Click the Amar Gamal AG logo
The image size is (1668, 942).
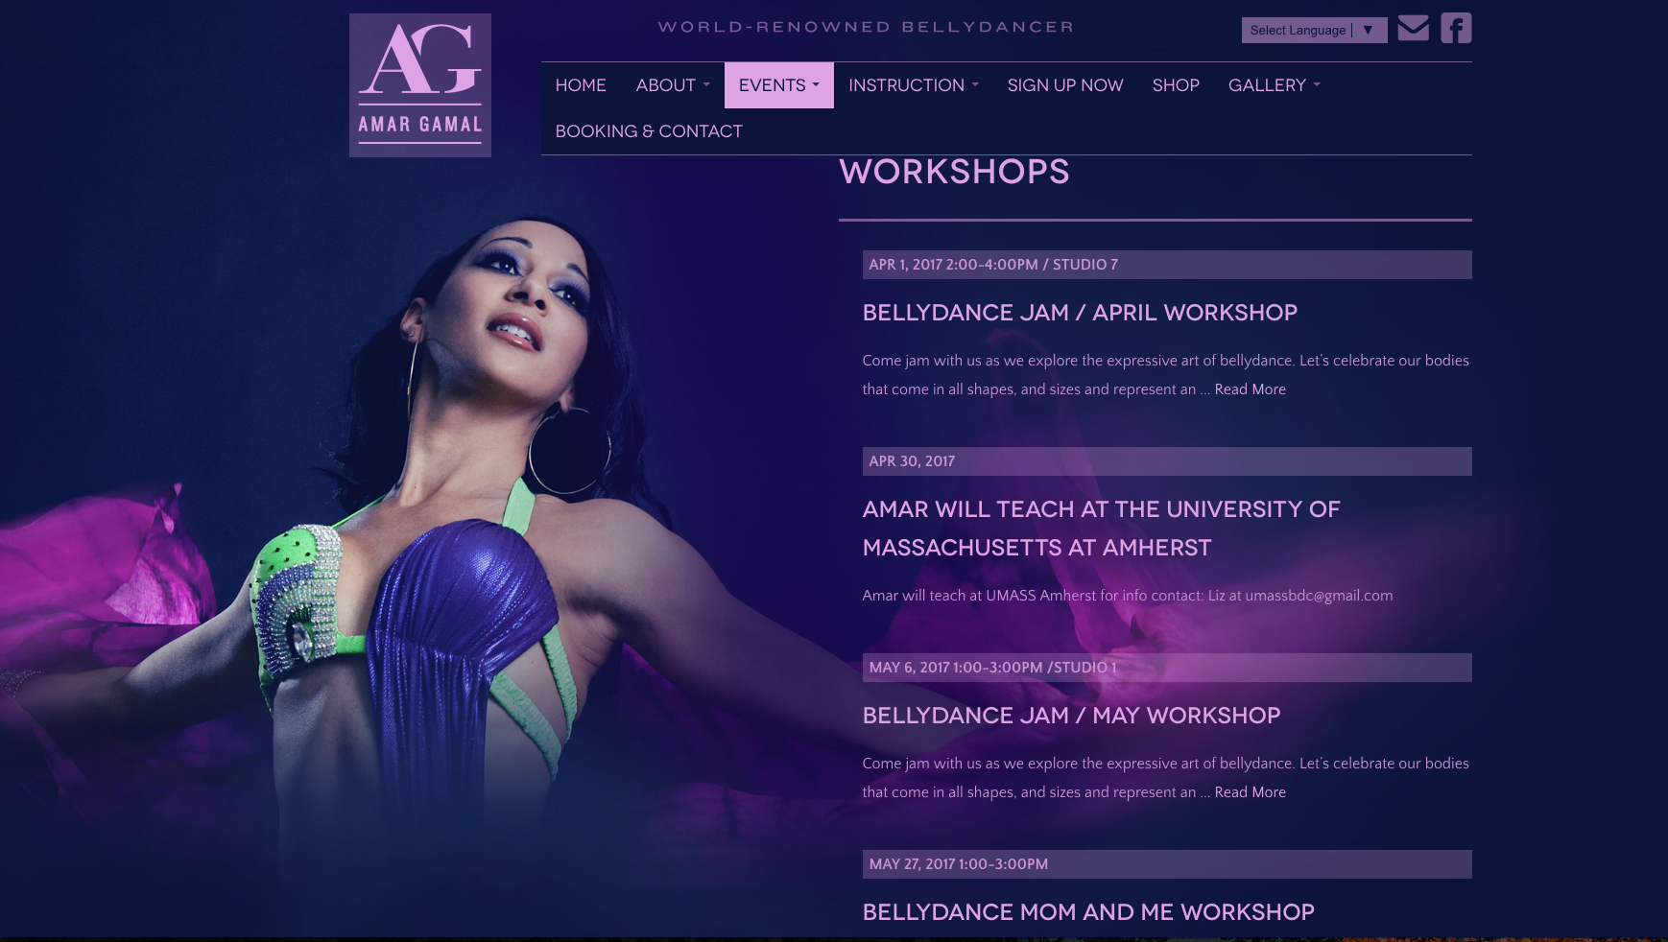[x=420, y=85]
